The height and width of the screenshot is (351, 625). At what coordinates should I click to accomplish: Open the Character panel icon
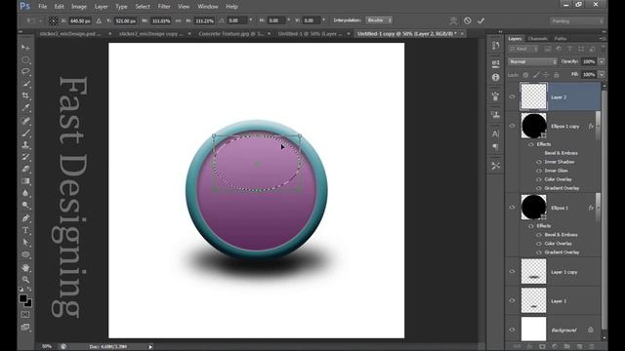pyautogui.click(x=495, y=134)
